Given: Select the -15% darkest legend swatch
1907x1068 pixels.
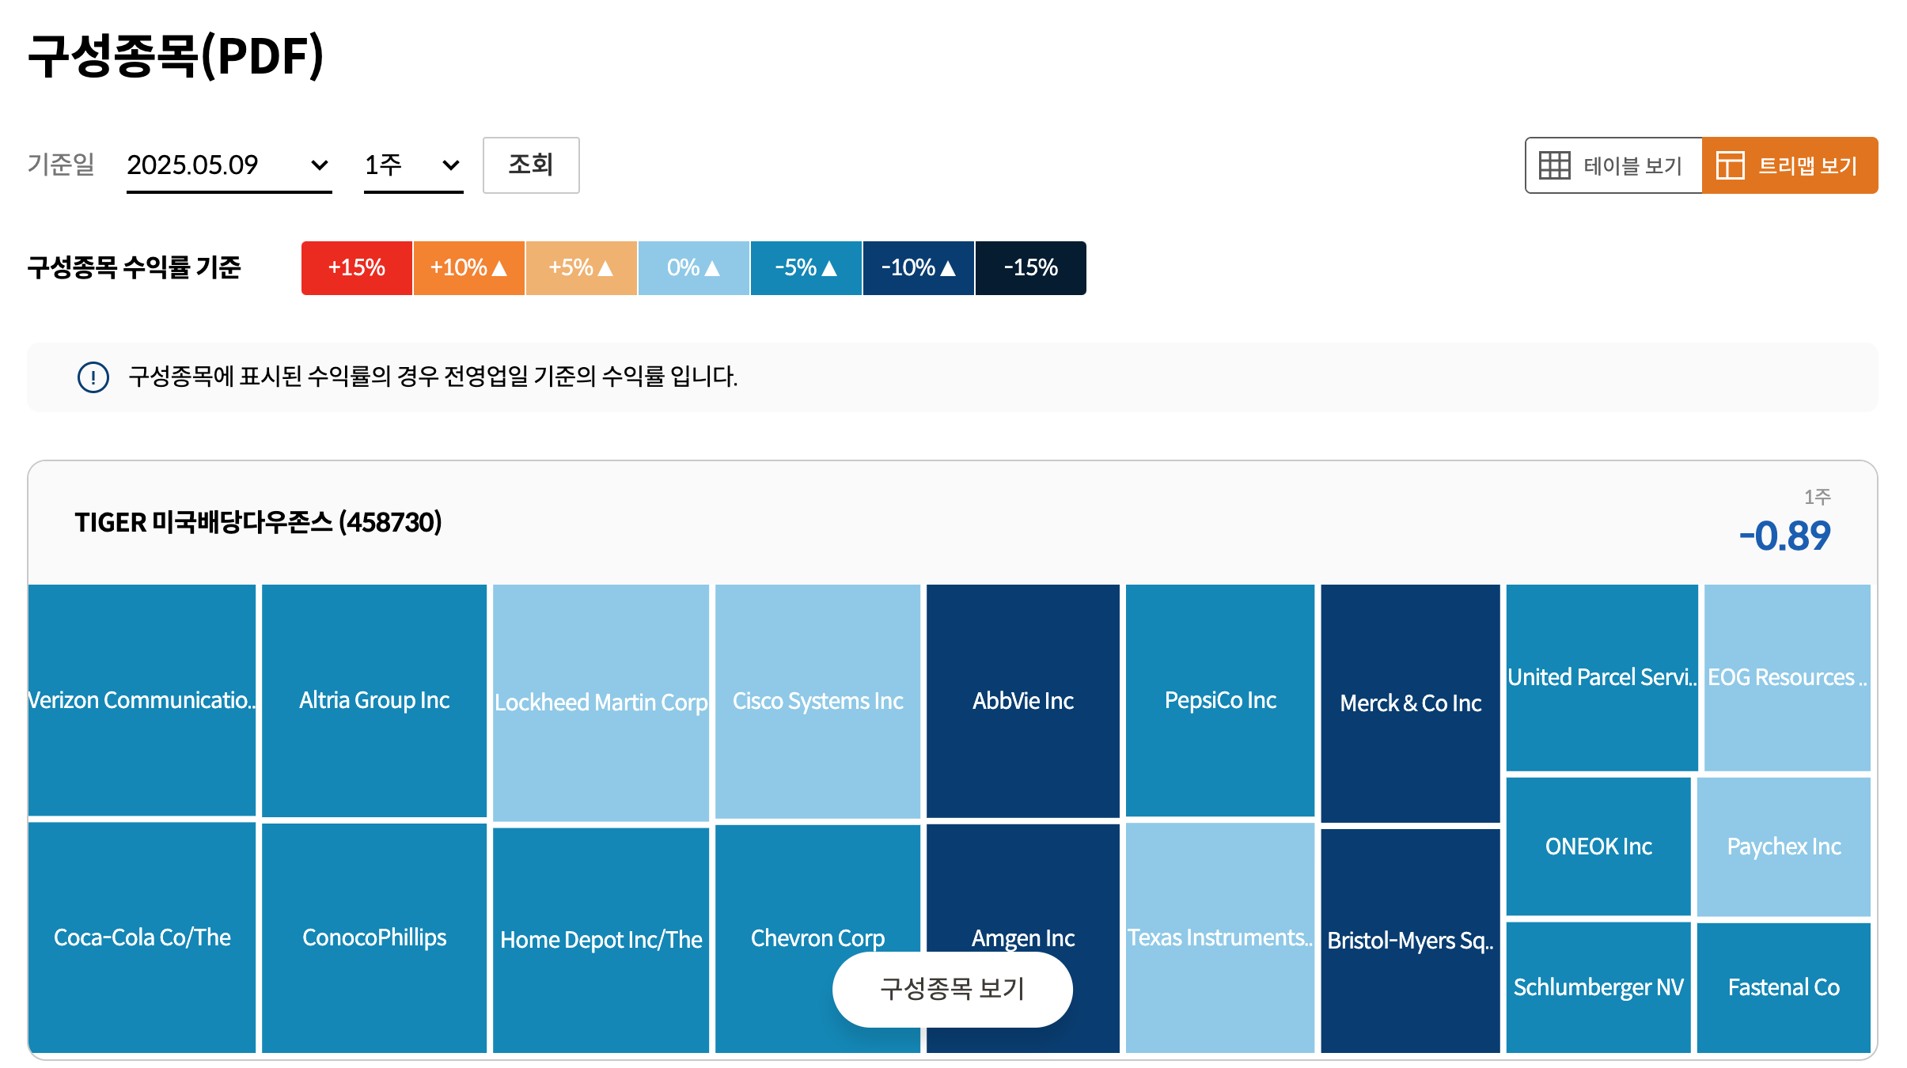Looking at the screenshot, I should [x=1030, y=268].
